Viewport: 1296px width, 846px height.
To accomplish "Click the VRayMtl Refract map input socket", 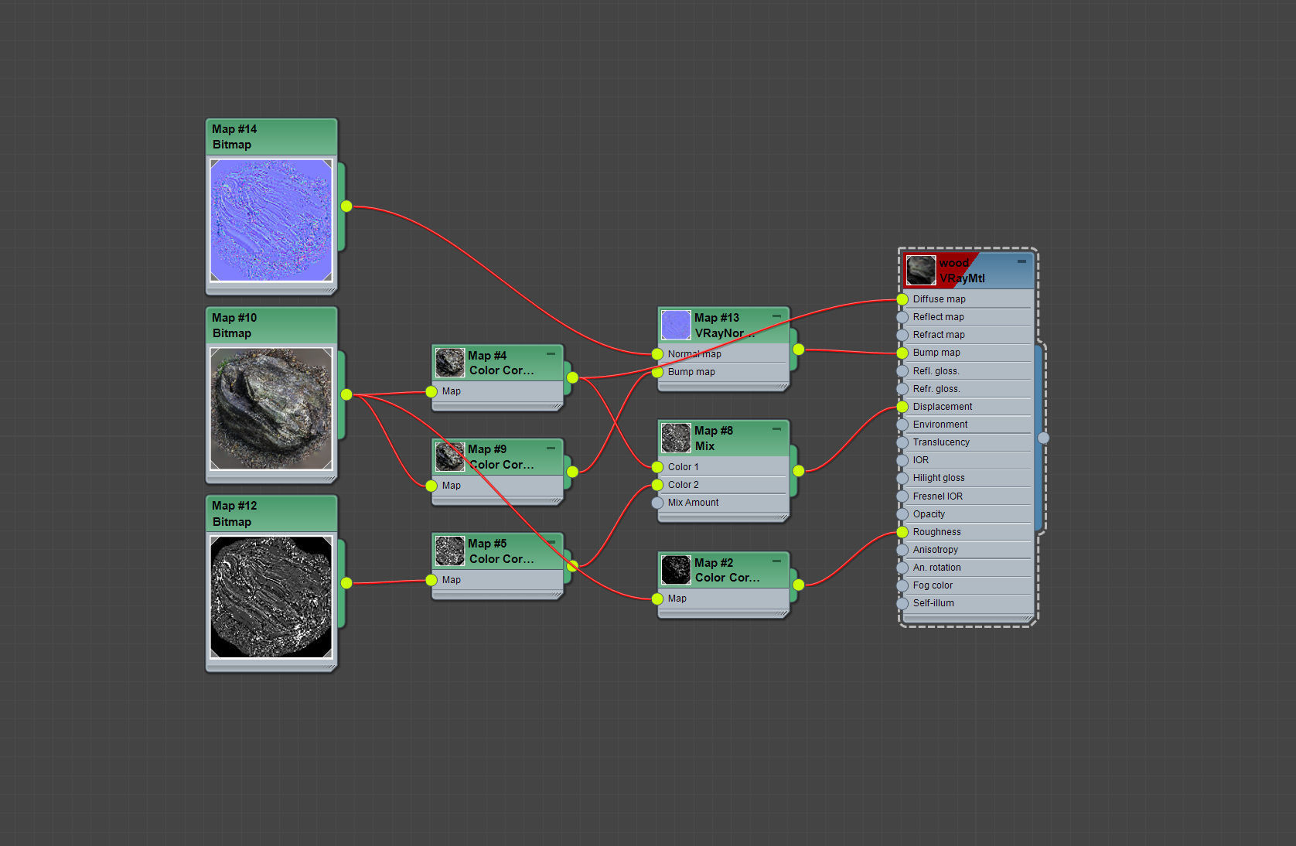I will [902, 335].
